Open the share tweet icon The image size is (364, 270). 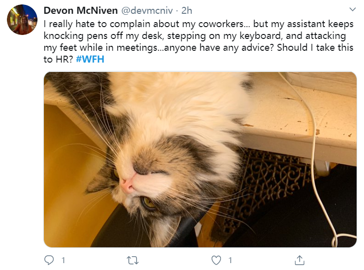pos(299,260)
